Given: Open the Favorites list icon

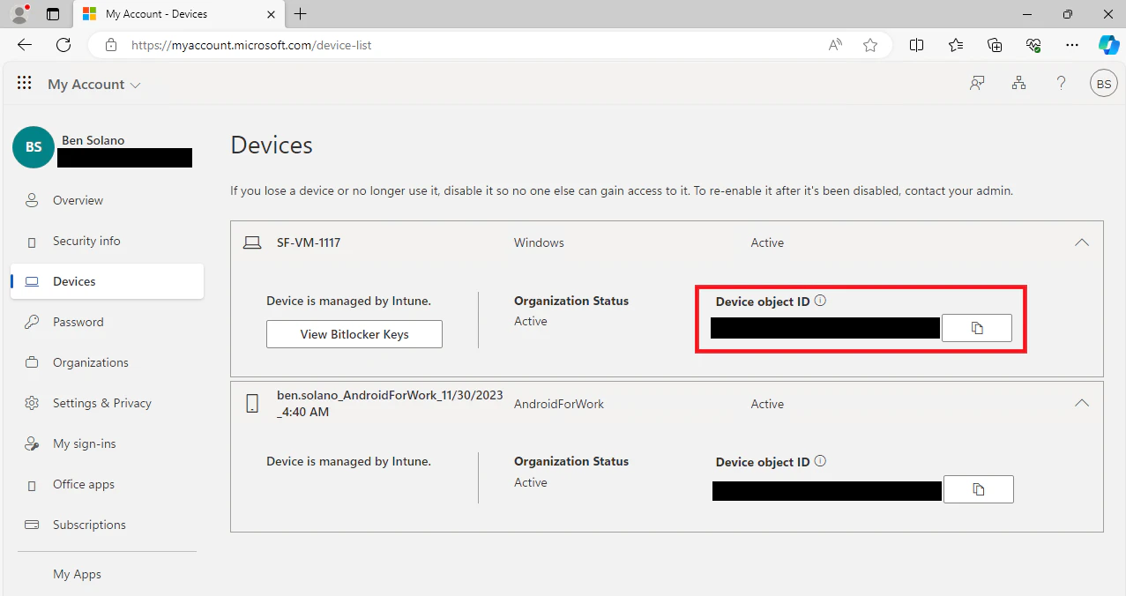Looking at the screenshot, I should tap(956, 45).
